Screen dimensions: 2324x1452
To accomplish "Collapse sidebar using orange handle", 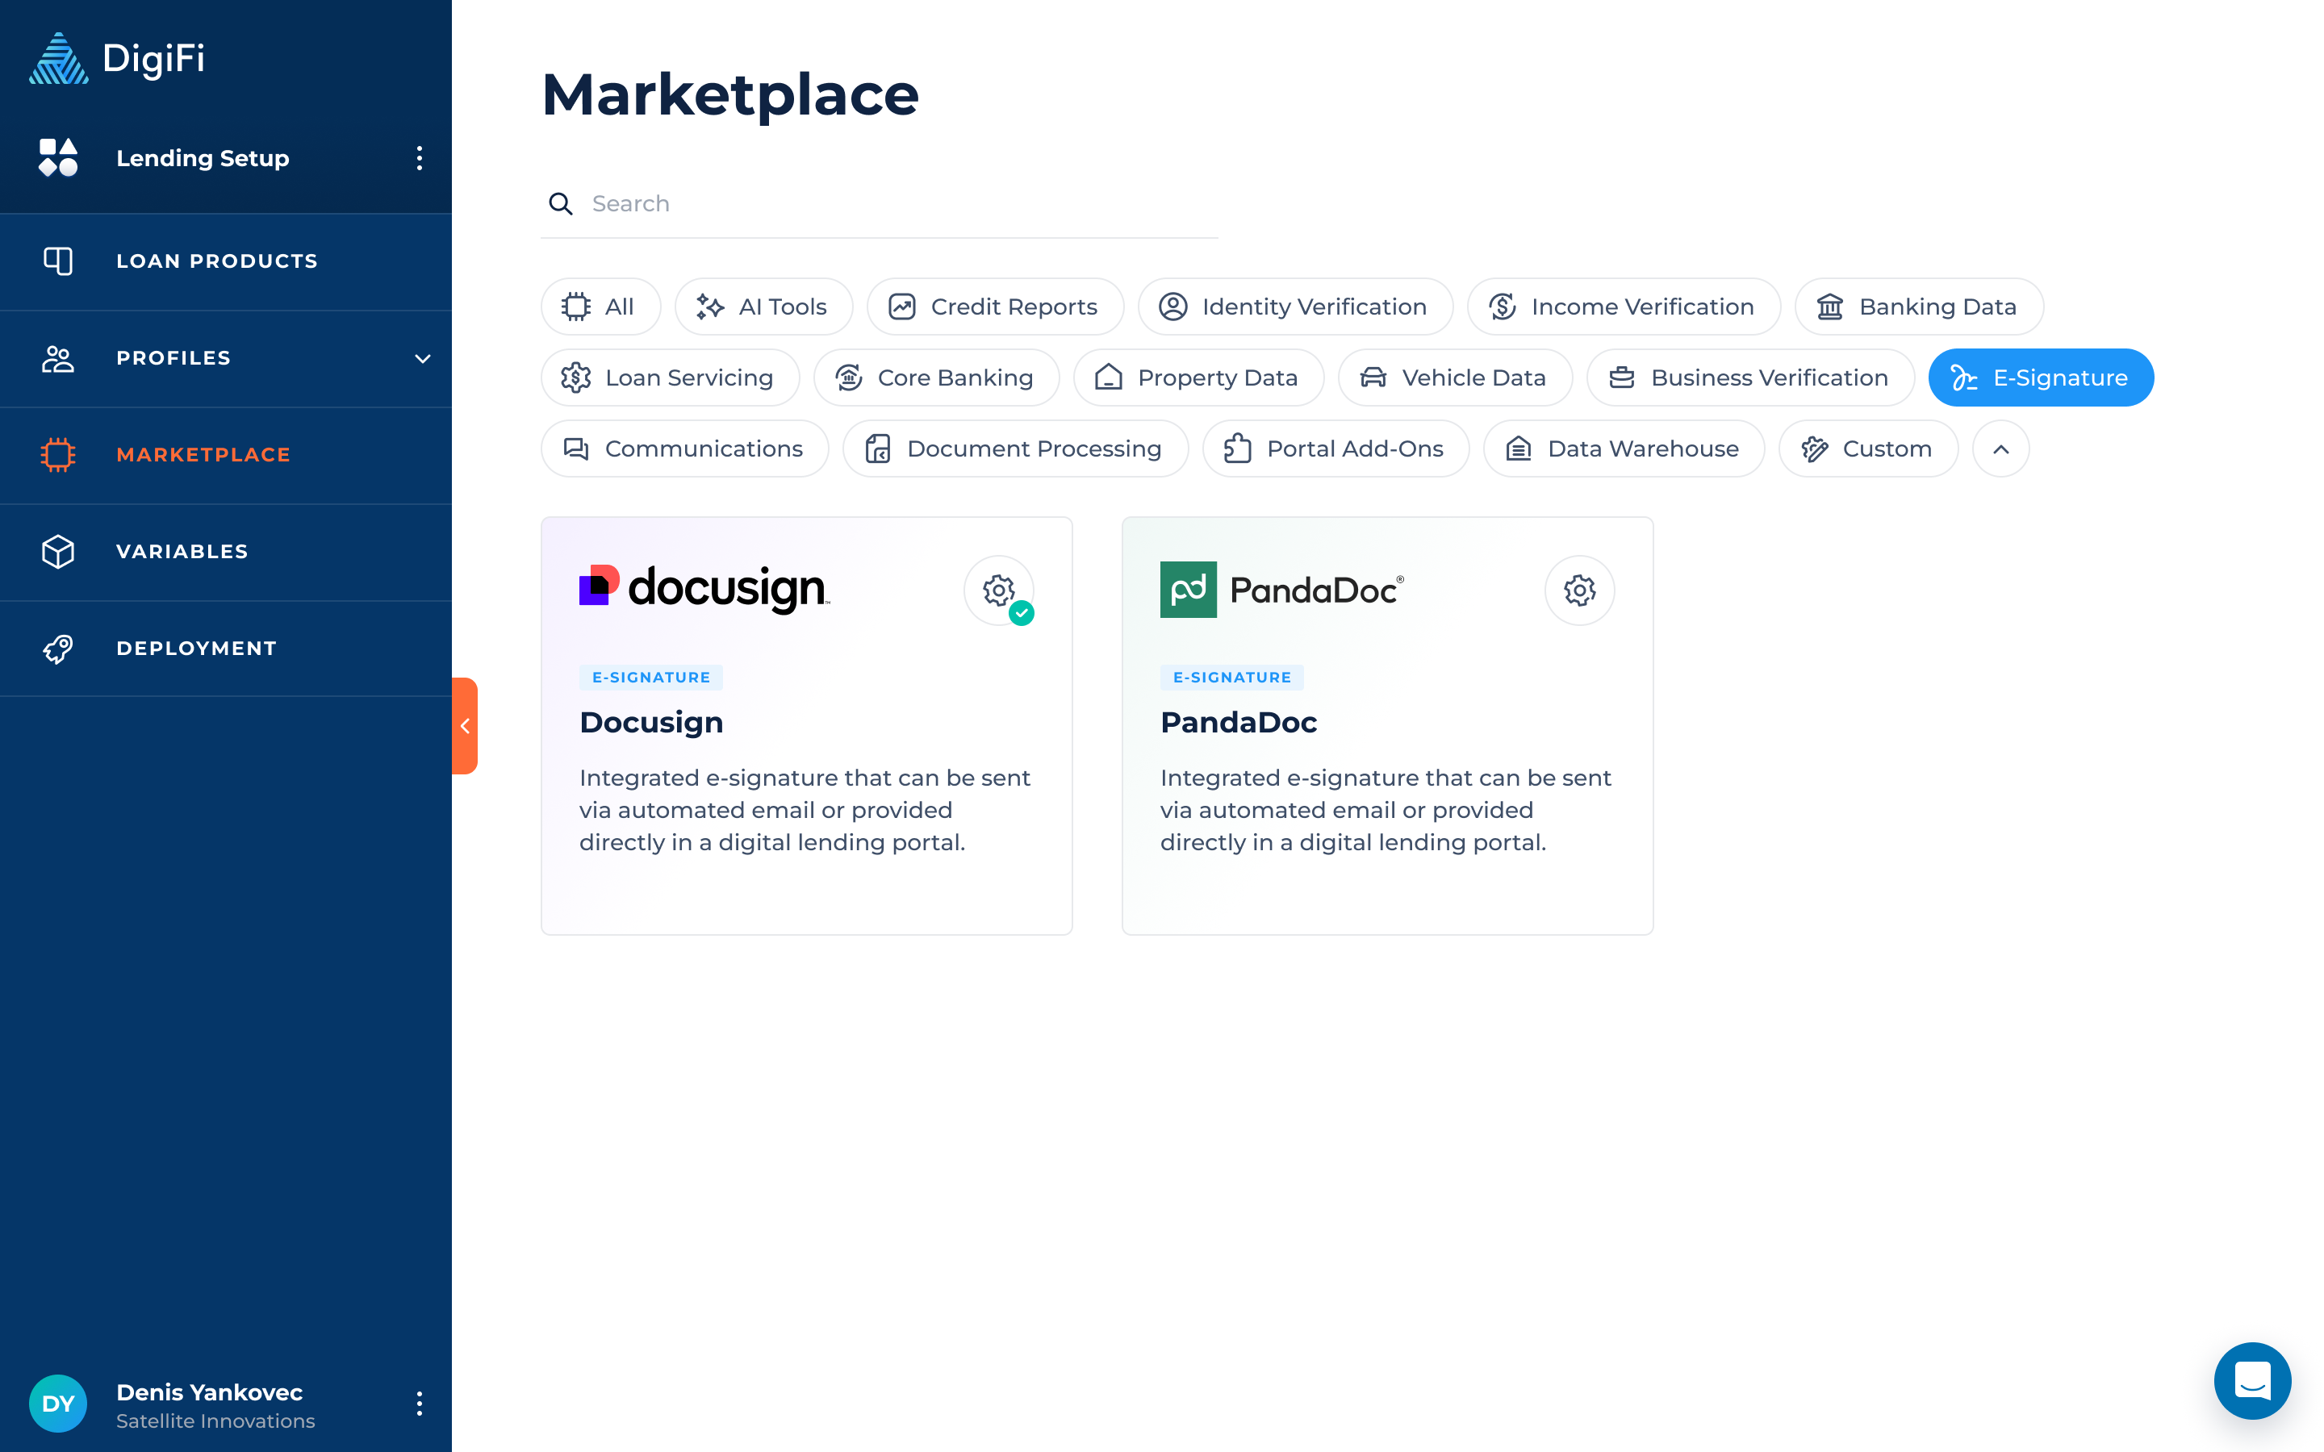I will coord(465,726).
